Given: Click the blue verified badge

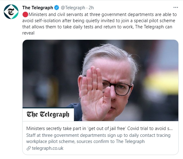Looking at the screenshot, I should pyautogui.click(x=57, y=8).
